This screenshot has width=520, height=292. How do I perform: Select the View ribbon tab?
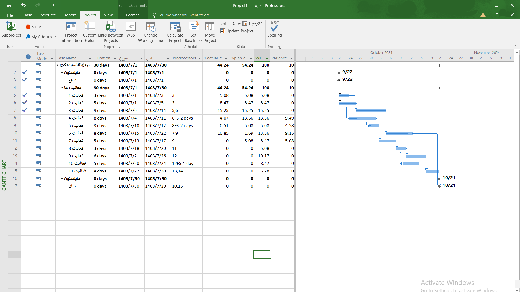pyautogui.click(x=108, y=15)
